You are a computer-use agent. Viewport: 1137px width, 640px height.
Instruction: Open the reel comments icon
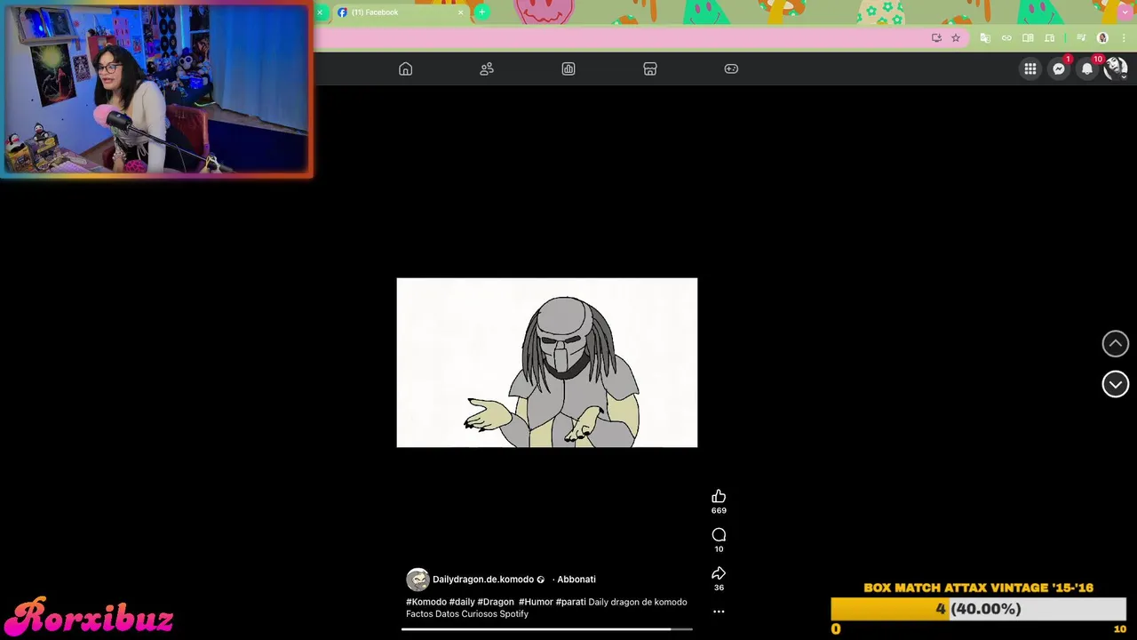click(719, 534)
